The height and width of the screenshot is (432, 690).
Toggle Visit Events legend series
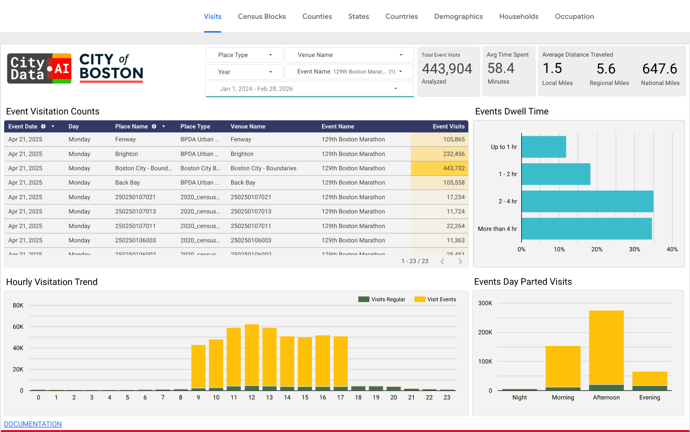(x=435, y=299)
